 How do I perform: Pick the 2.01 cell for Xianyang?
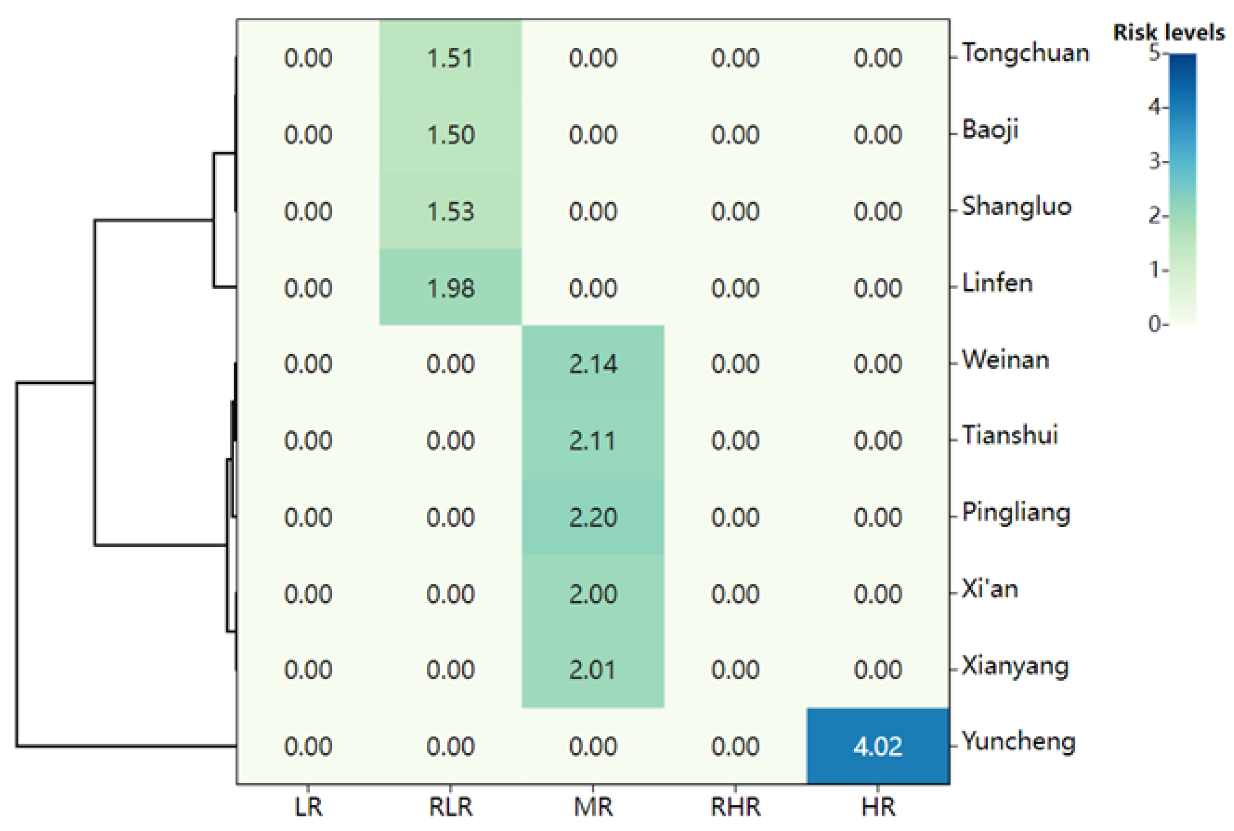point(593,669)
